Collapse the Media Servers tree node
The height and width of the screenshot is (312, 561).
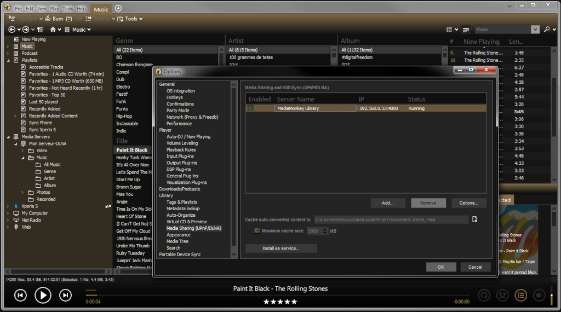8,137
